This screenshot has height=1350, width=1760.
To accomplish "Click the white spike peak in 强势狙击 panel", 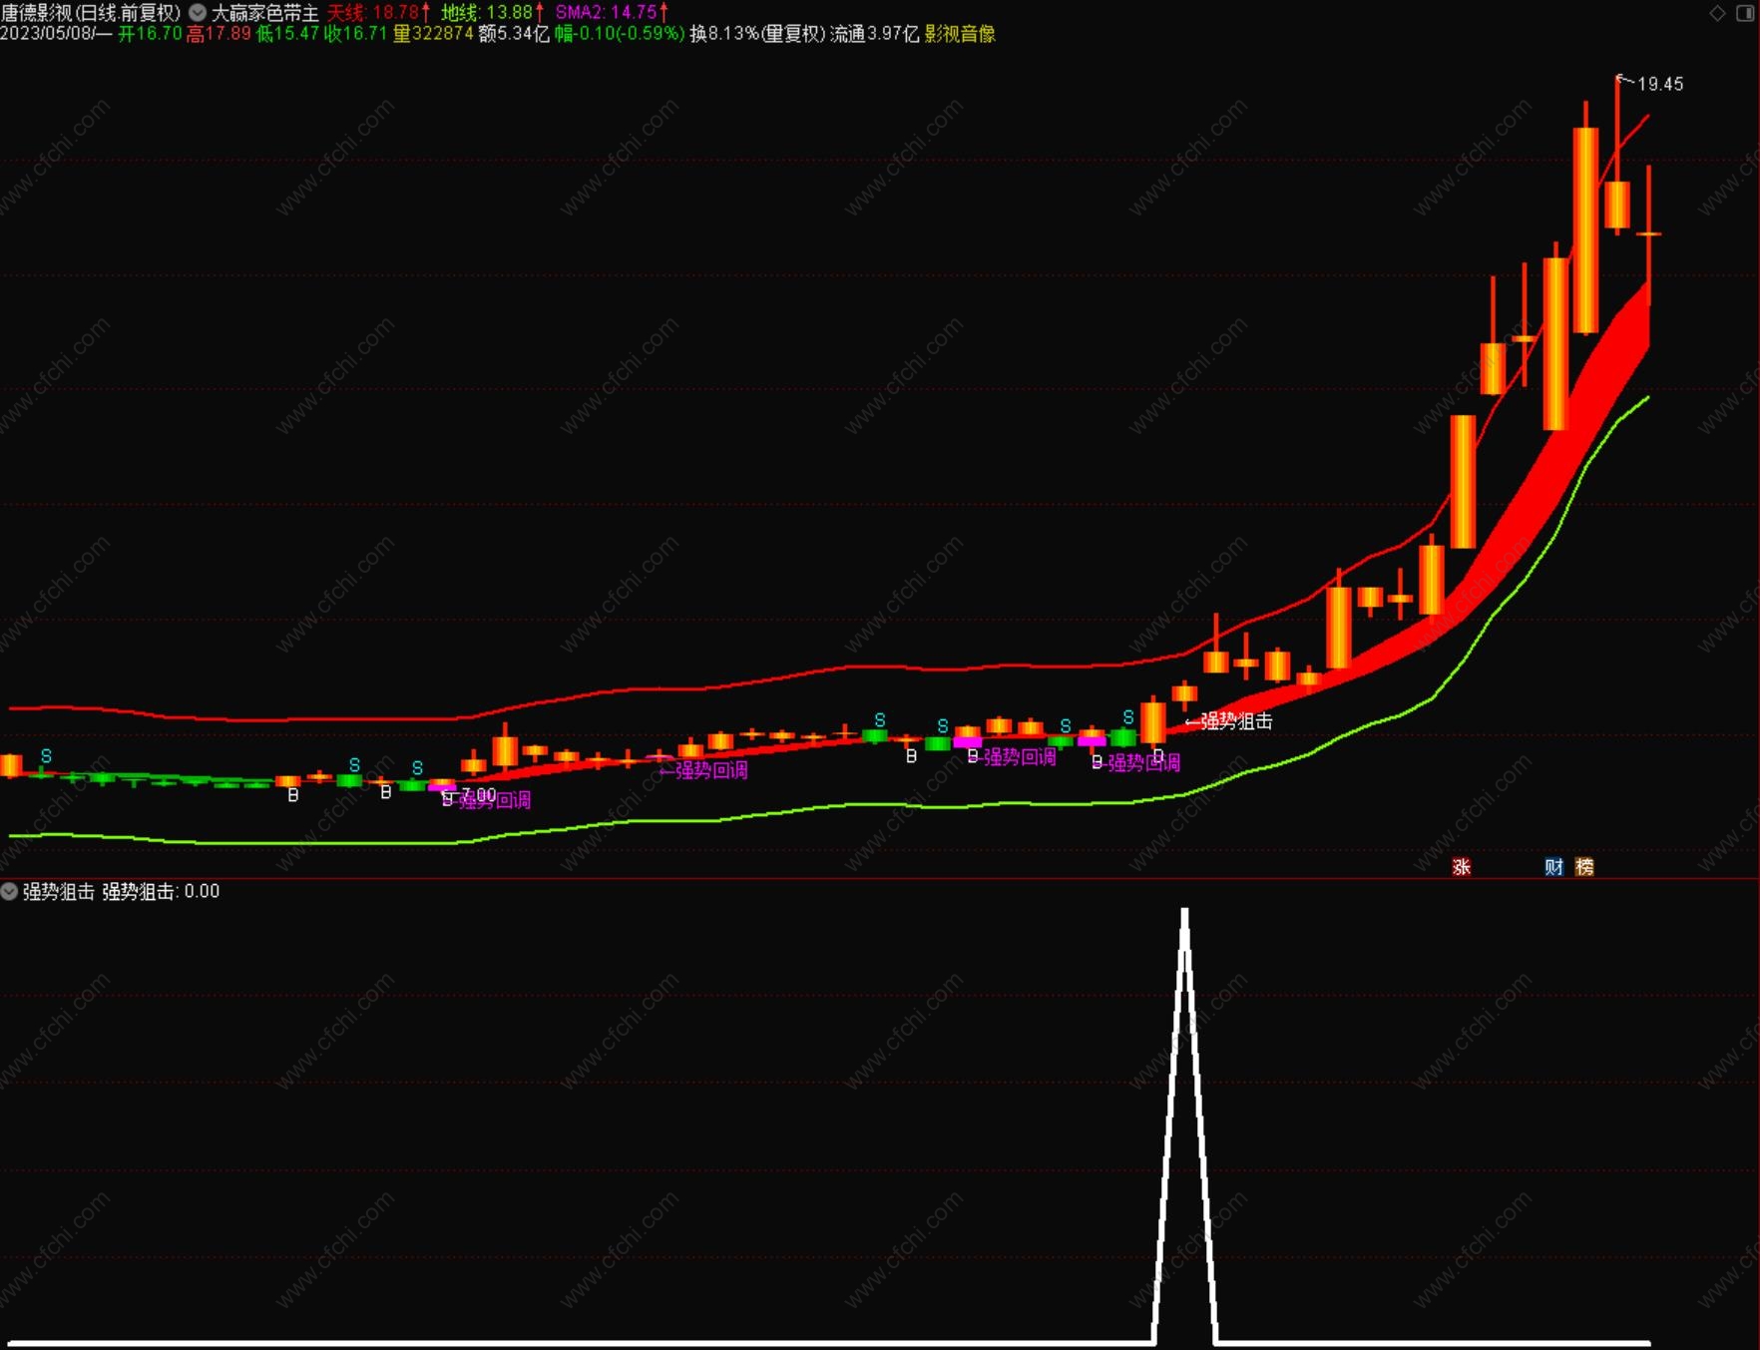I will coord(1184,912).
